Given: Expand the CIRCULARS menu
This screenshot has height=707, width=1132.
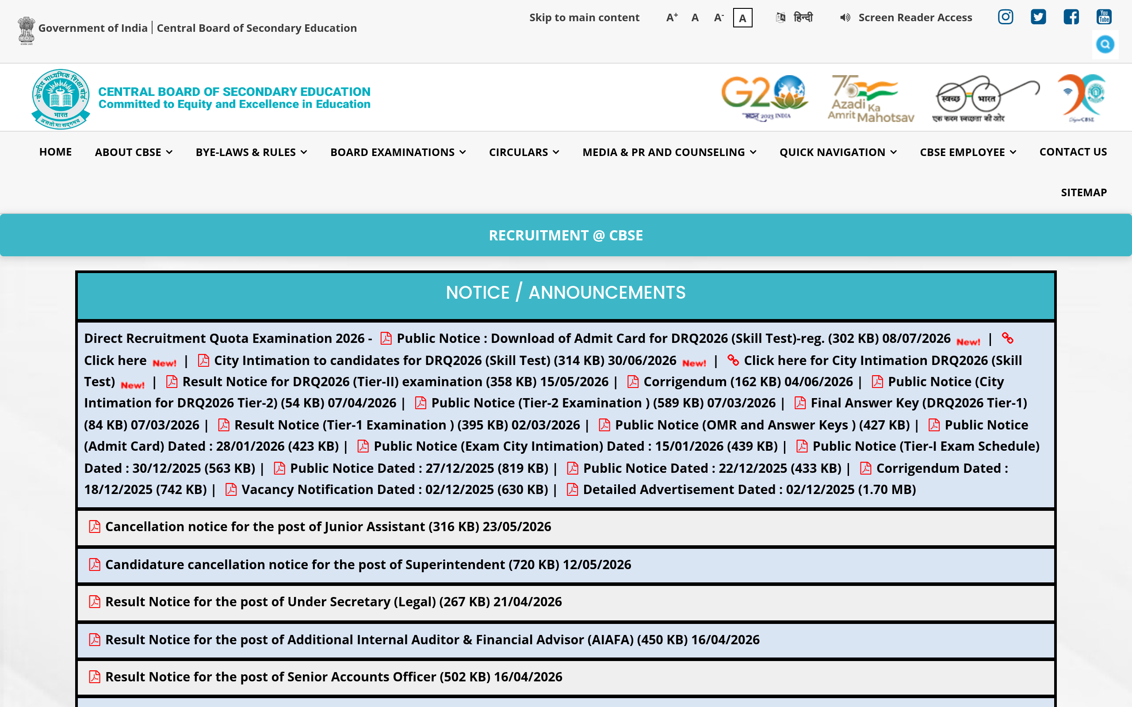Looking at the screenshot, I should [x=524, y=152].
